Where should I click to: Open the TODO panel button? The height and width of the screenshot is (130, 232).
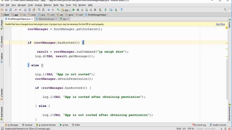click(x=76, y=125)
